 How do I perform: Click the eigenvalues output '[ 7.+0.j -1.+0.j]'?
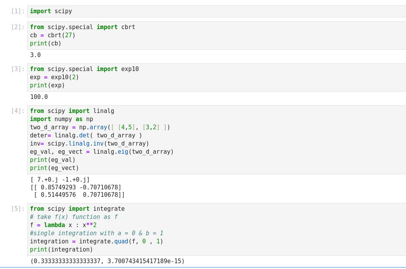pos(60,180)
